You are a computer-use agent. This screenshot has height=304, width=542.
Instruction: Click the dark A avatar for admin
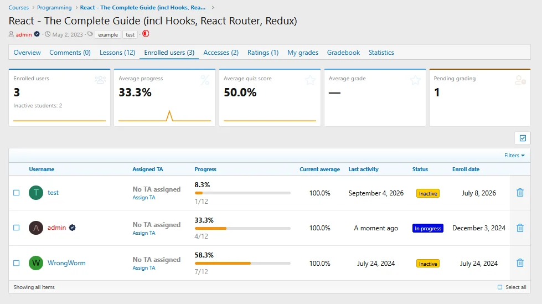tap(36, 228)
